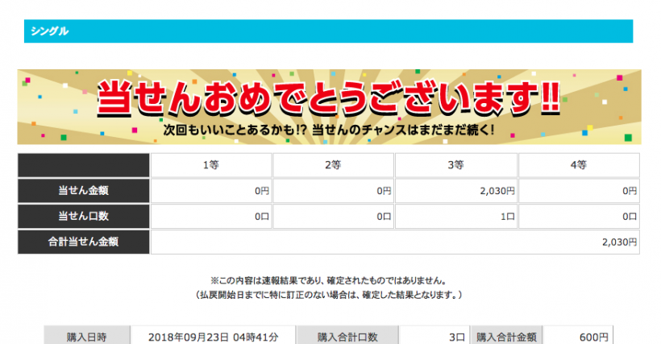Click the 購入合計口数 label
The image size is (661, 344).
tap(347, 336)
